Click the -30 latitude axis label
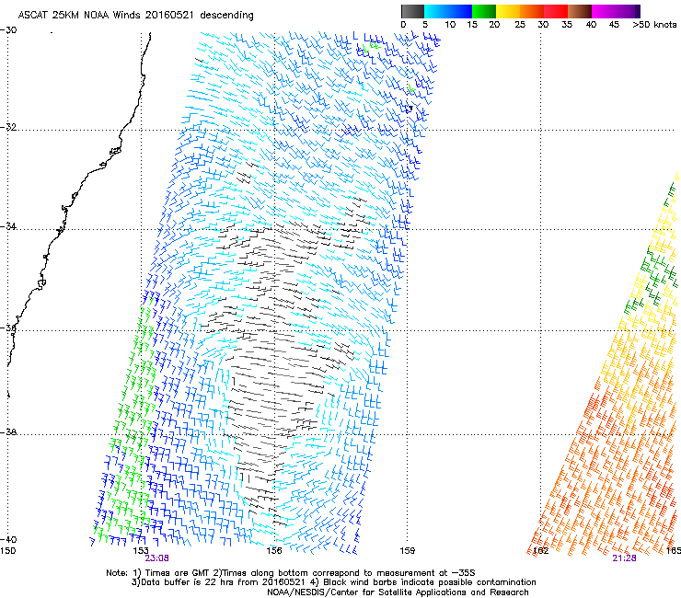The image size is (681, 598). (8, 30)
